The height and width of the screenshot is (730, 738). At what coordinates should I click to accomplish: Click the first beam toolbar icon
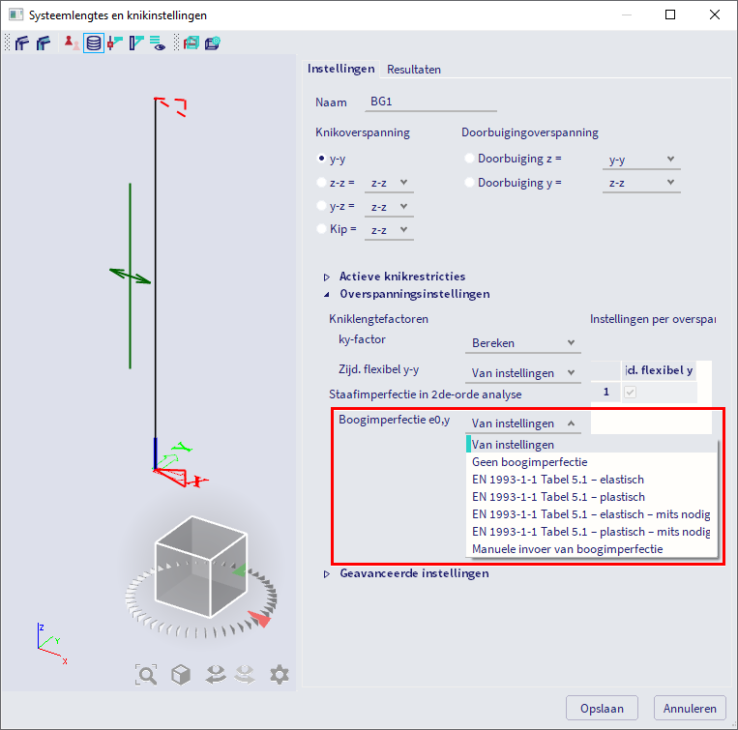(x=21, y=44)
